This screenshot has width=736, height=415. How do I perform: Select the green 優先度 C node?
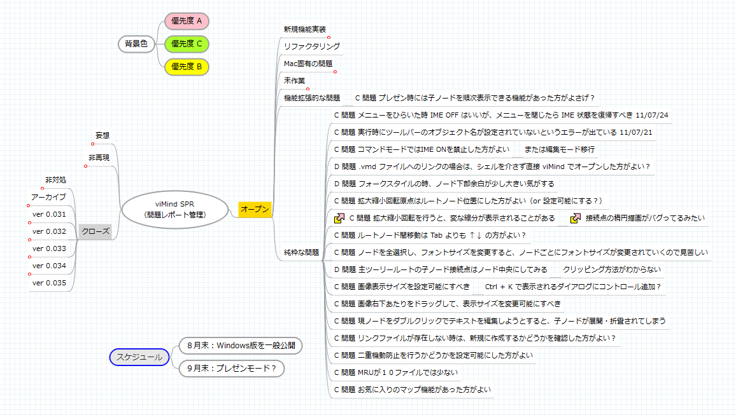[187, 44]
